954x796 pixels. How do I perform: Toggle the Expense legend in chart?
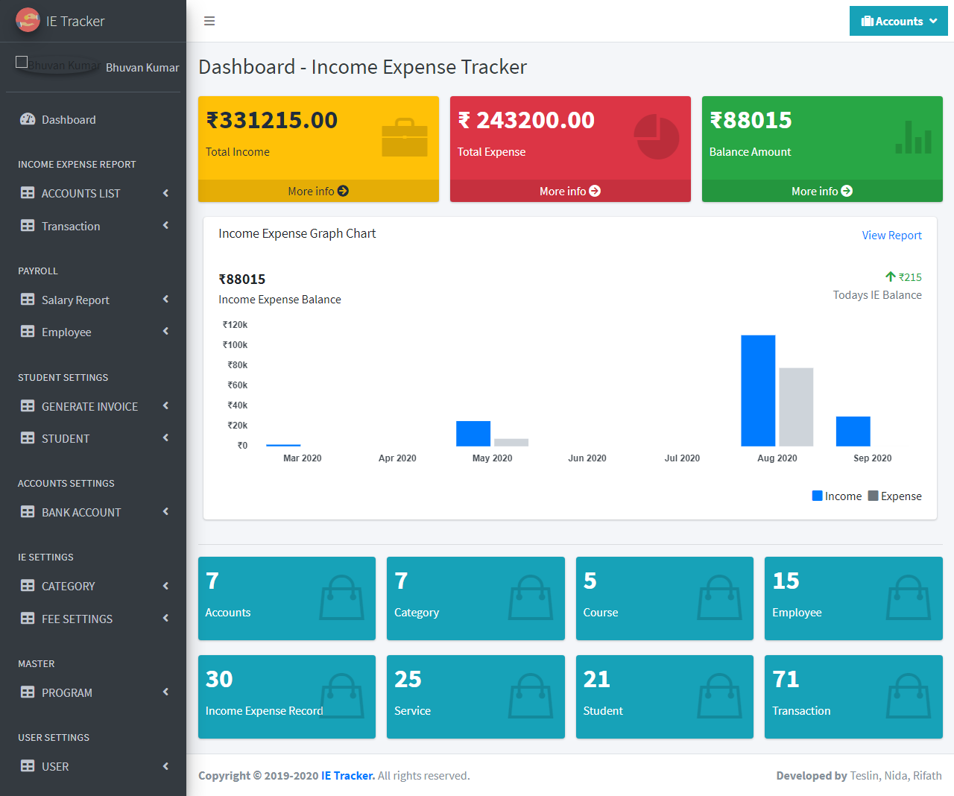pos(894,496)
